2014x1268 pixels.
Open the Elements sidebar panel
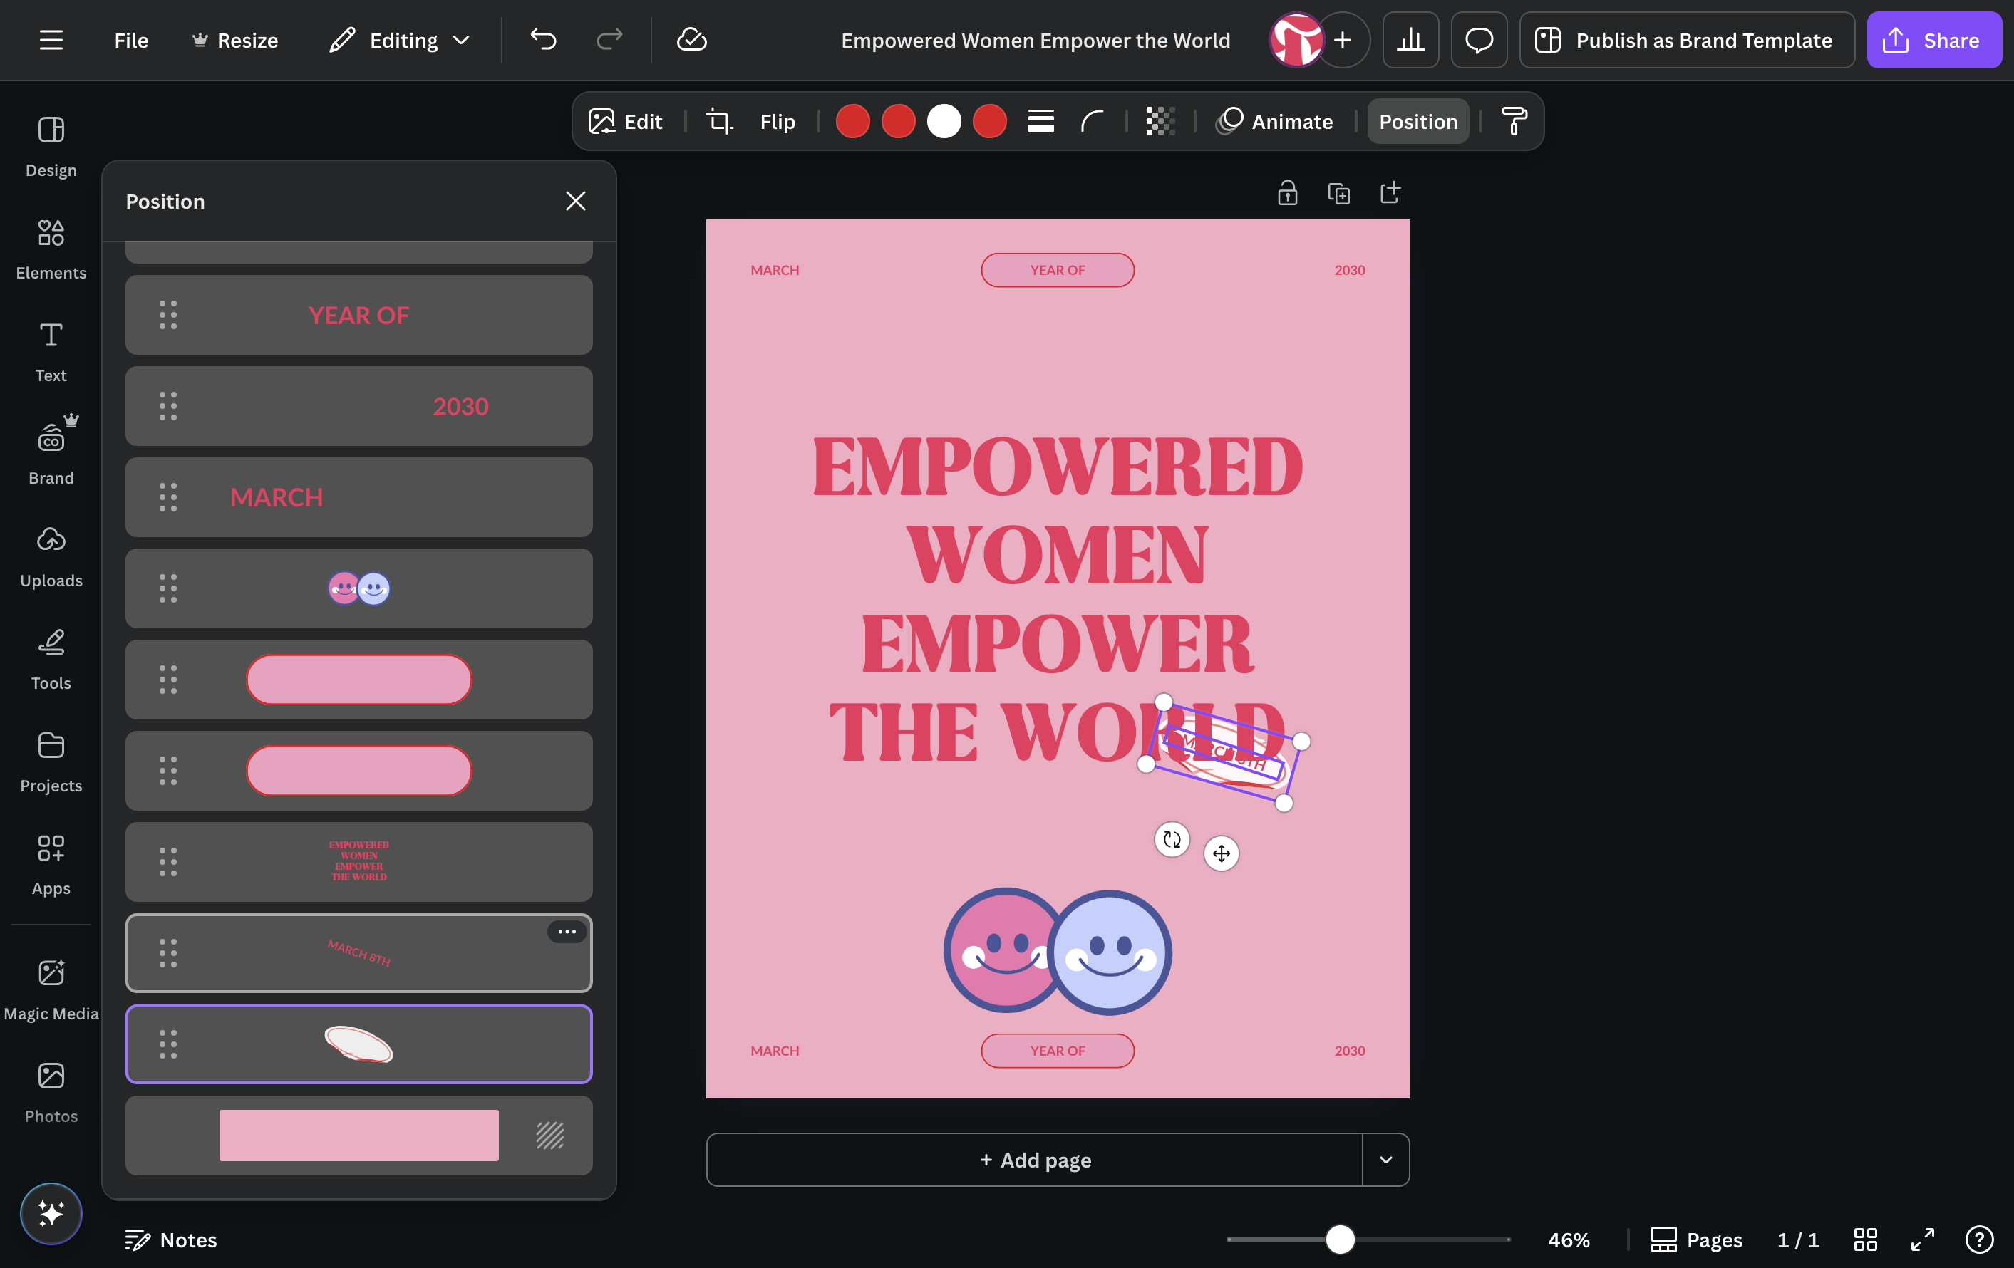pos(51,249)
